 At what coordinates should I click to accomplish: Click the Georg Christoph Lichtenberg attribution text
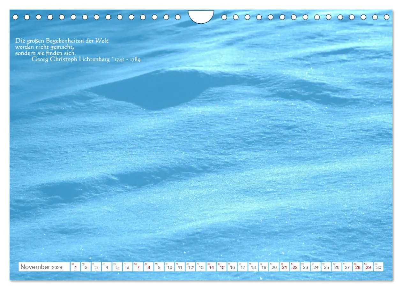pyautogui.click(x=86, y=59)
